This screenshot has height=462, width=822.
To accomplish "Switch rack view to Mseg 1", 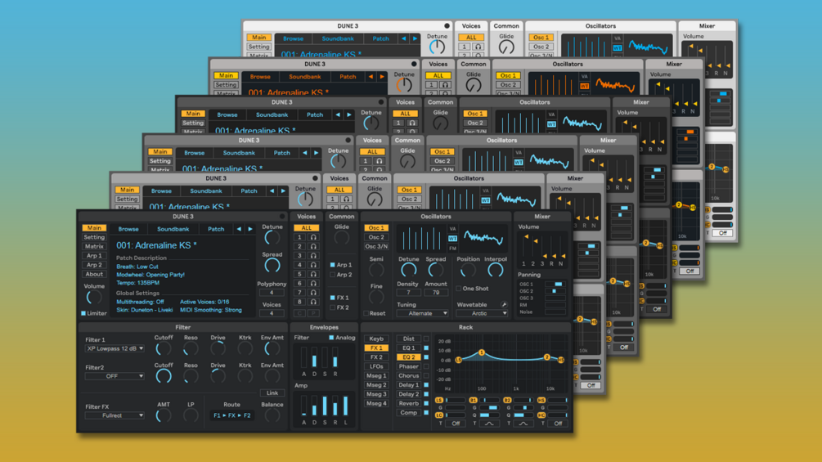I will pos(376,375).
